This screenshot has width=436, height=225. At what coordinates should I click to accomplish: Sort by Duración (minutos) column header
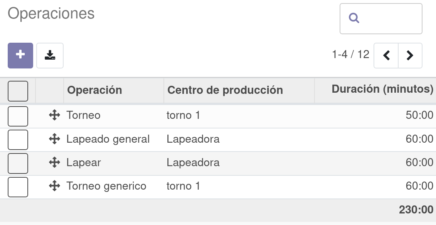382,89
